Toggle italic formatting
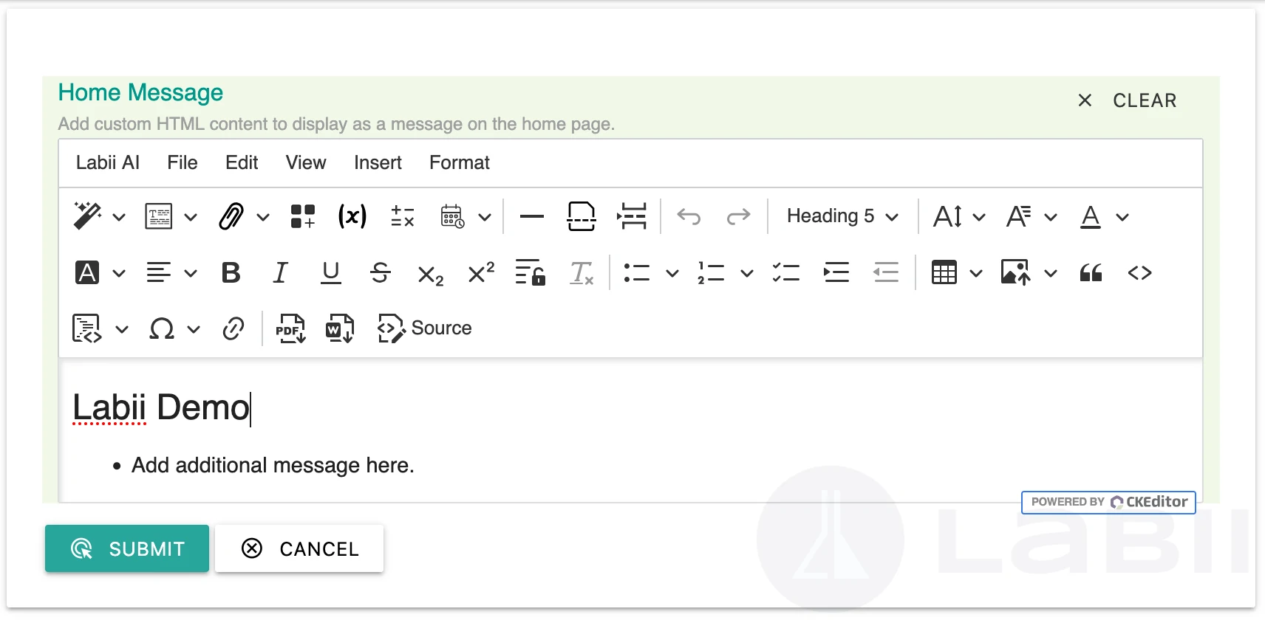 [280, 273]
